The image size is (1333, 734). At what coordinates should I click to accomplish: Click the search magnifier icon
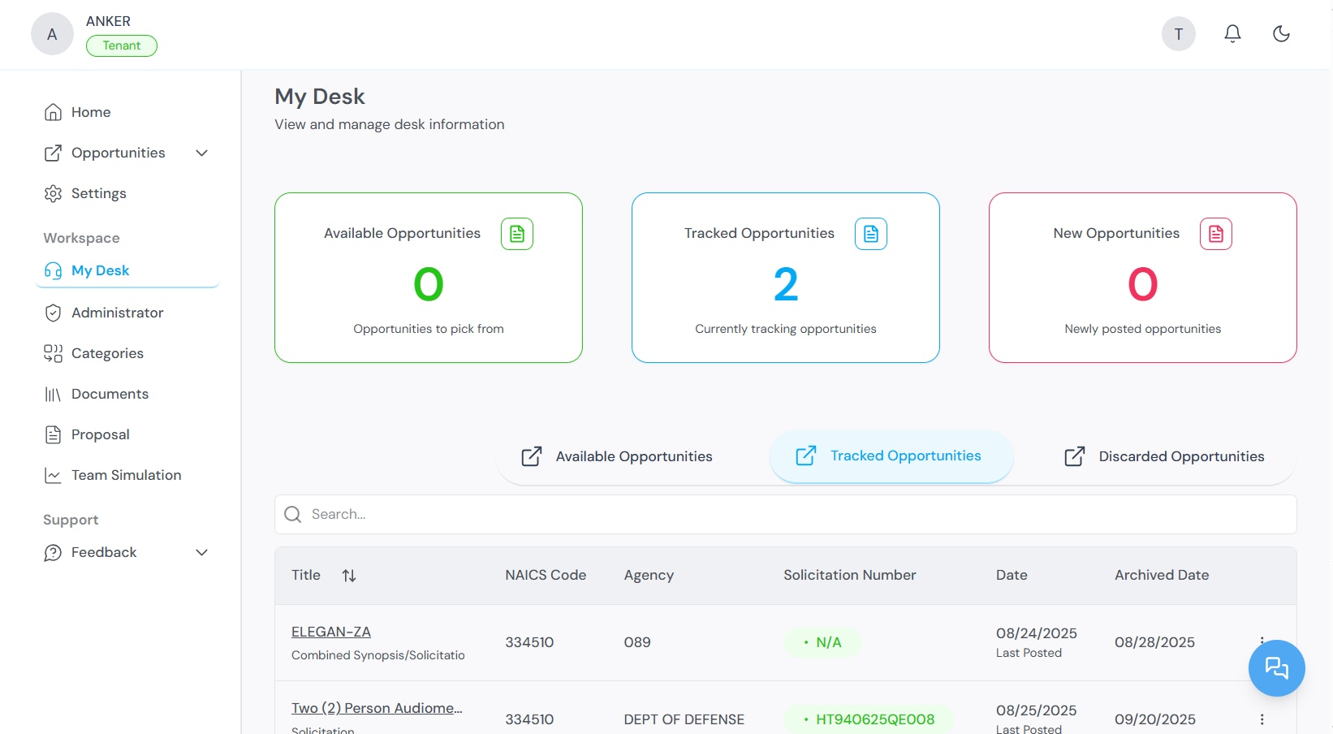coord(293,514)
